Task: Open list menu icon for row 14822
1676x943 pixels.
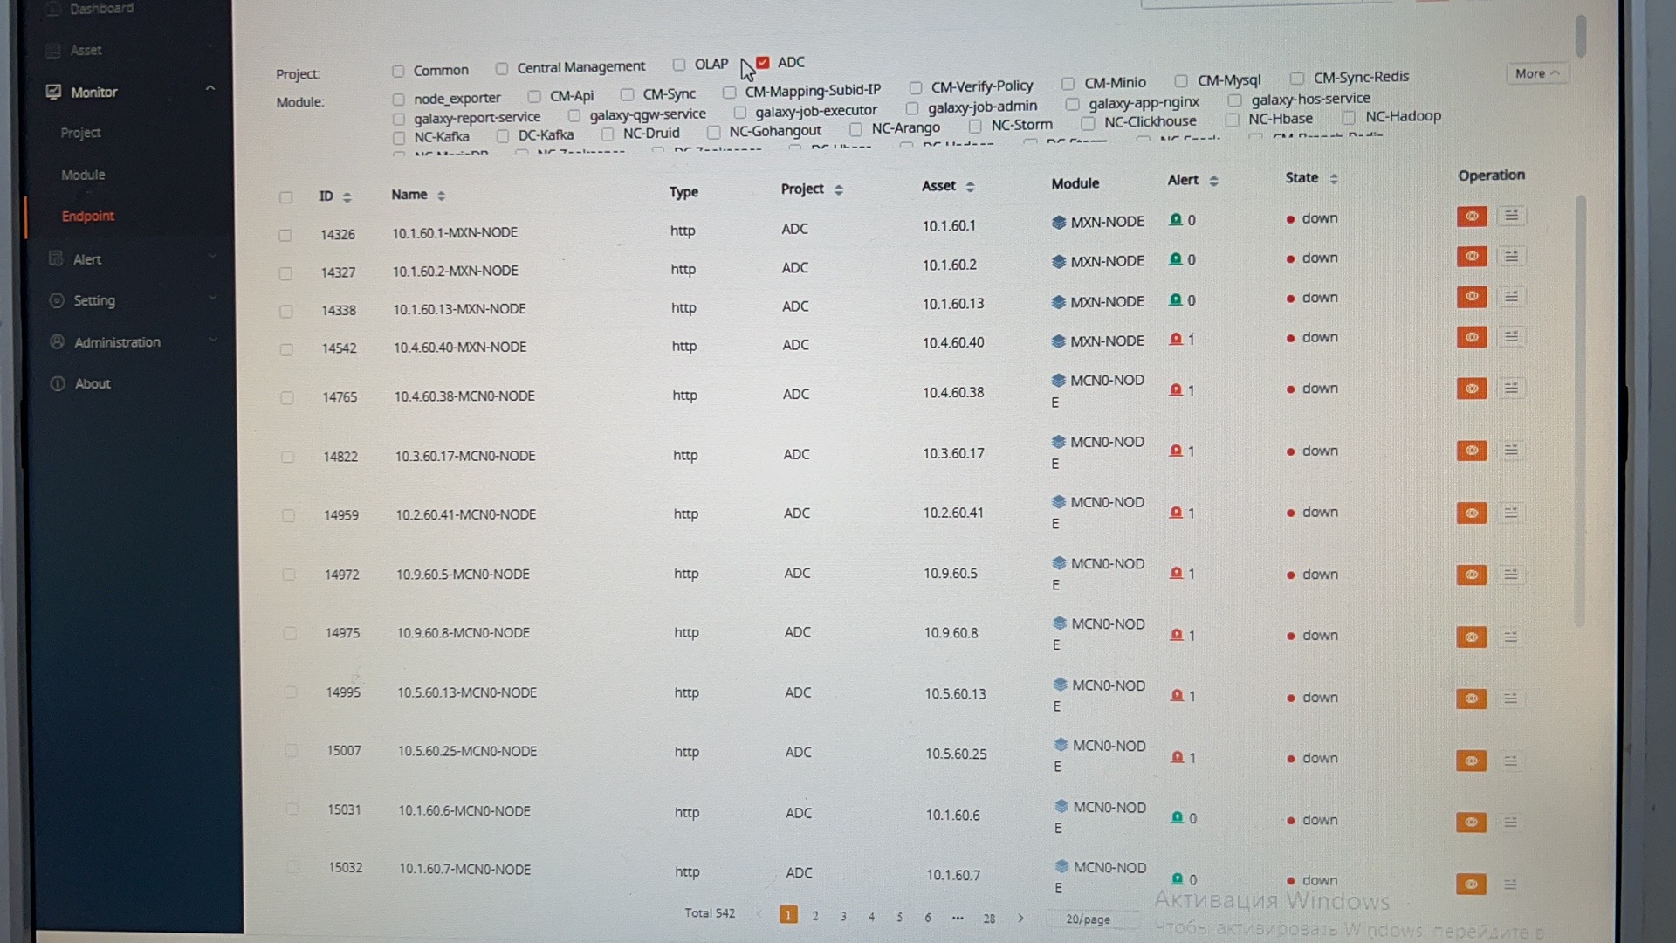Action: [x=1511, y=451]
